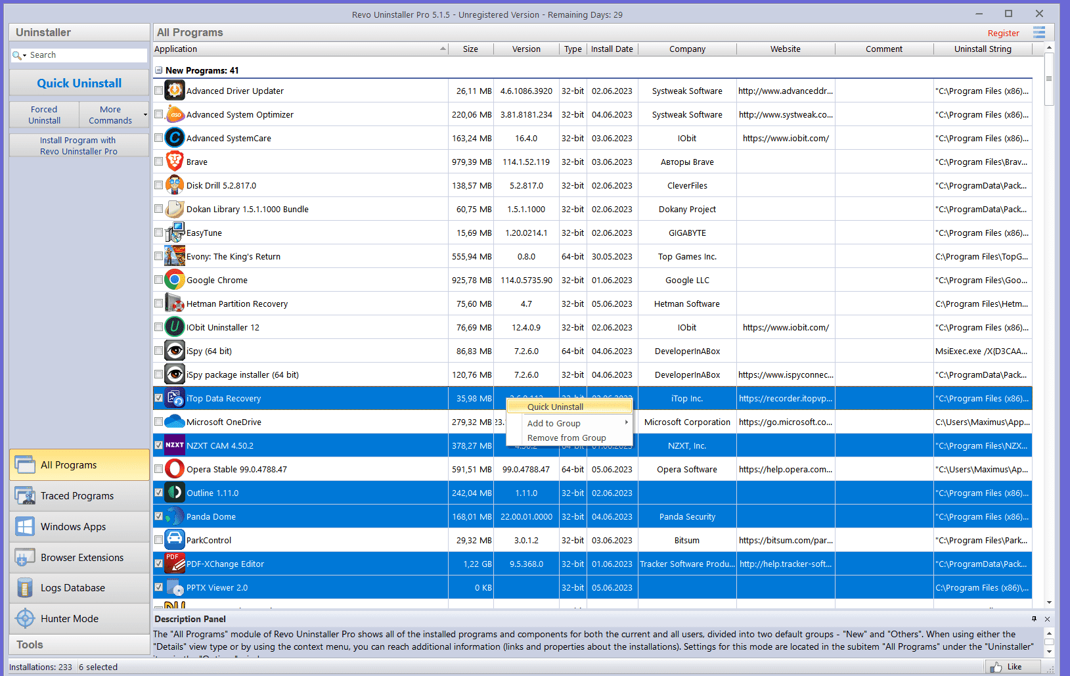Viewport: 1070px width, 676px height.
Task: Choose Add to Group in context menu
Action: click(x=569, y=423)
